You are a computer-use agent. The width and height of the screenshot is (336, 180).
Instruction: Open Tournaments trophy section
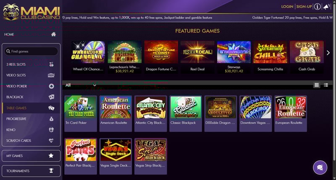pyautogui.click(x=31, y=171)
